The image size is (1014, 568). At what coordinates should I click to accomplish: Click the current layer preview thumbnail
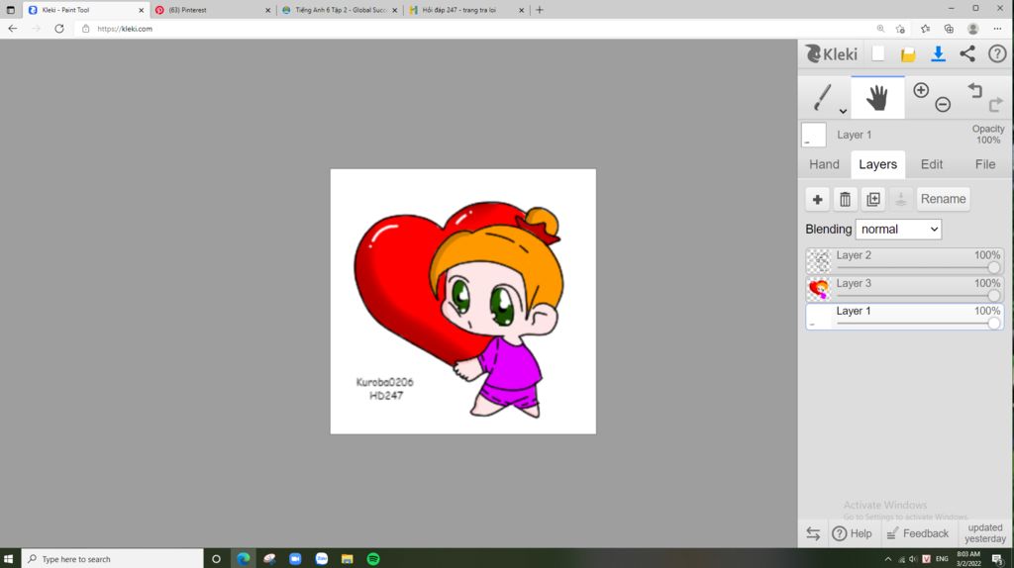[814, 135]
